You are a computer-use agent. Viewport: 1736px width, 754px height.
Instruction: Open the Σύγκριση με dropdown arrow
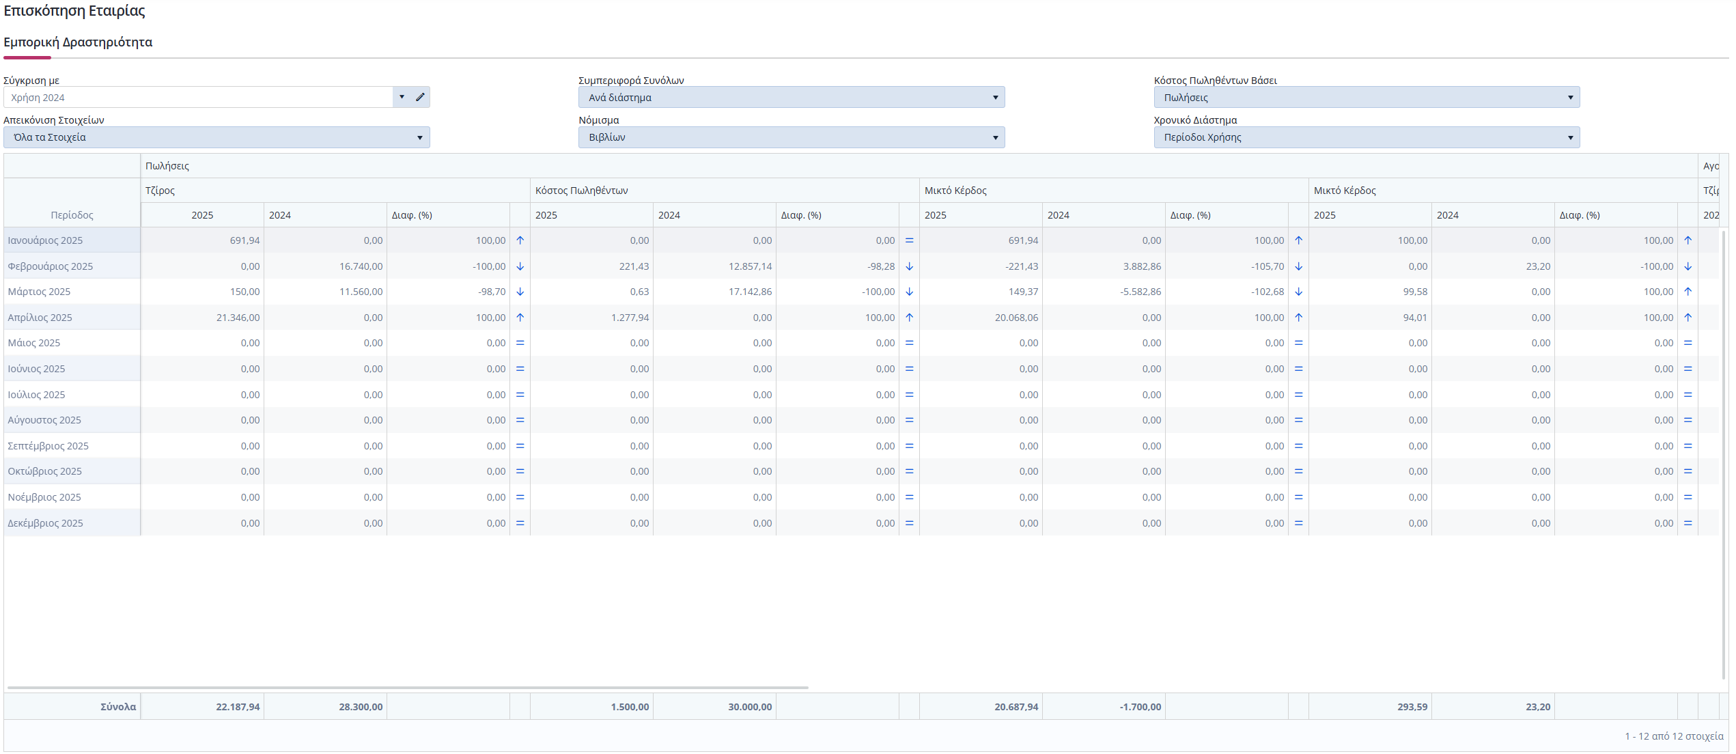click(x=402, y=97)
